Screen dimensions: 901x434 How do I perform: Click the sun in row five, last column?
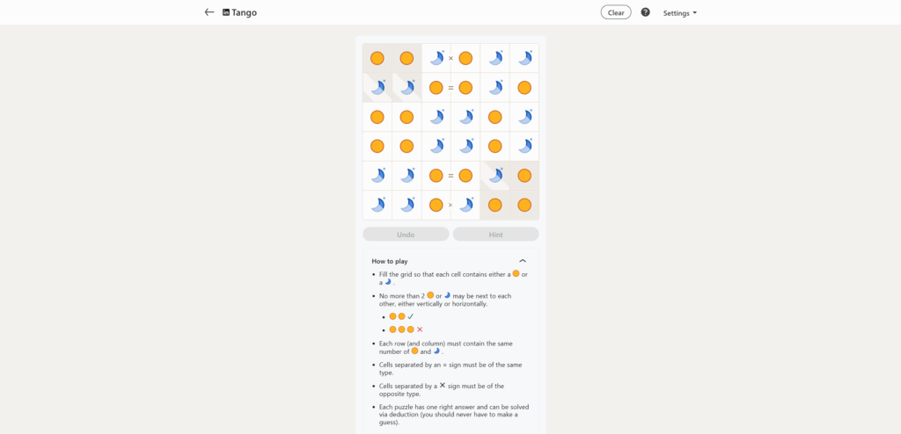click(x=524, y=176)
